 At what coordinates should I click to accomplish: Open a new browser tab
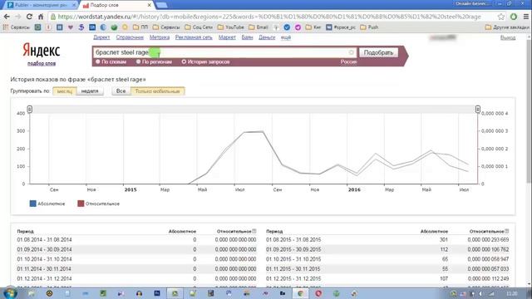(161, 5)
